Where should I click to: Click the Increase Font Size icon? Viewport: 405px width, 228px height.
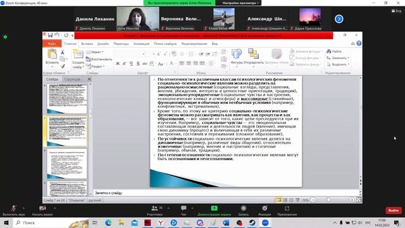(159, 54)
